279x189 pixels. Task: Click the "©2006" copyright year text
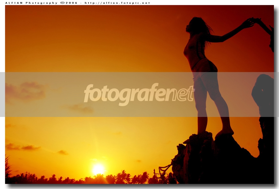click(69, 3)
